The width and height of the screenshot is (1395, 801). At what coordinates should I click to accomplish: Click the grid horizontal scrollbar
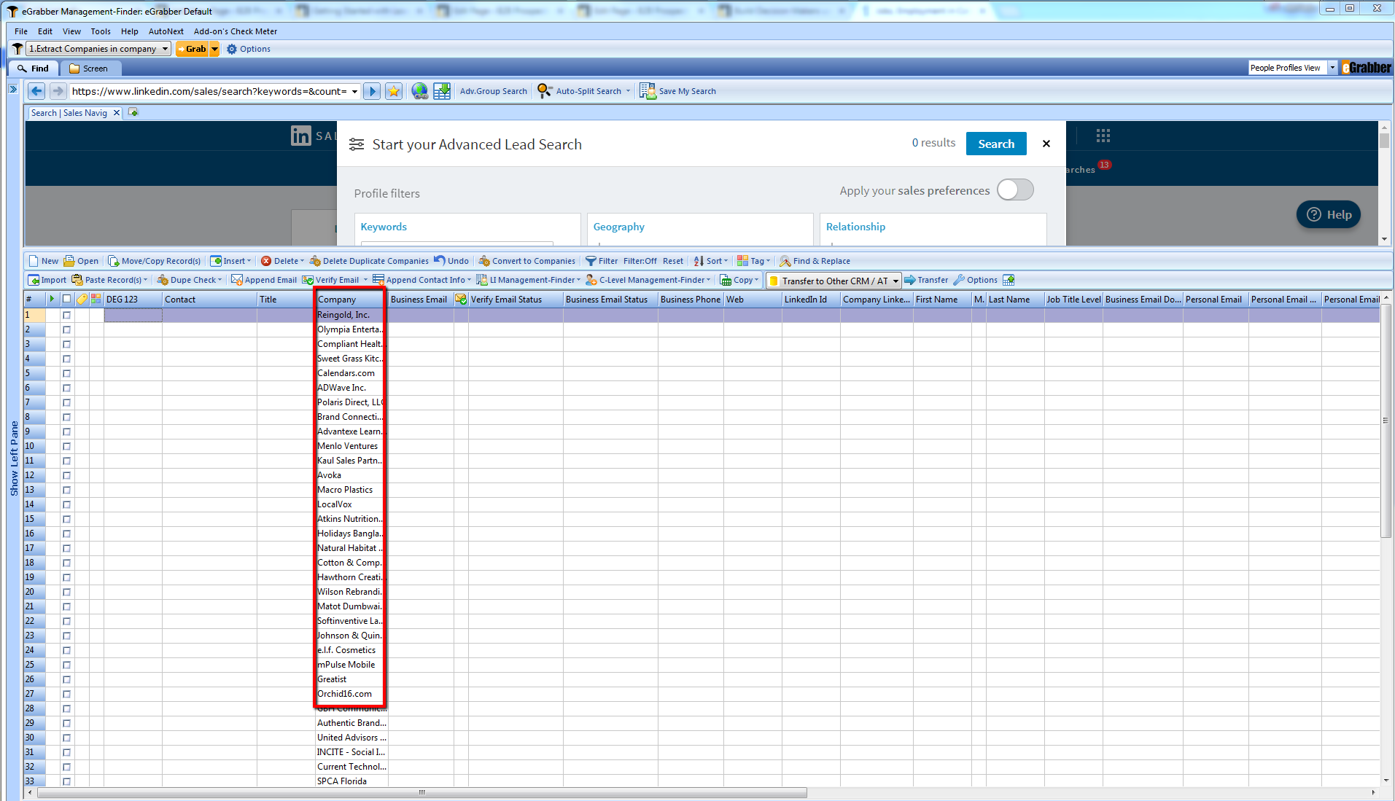click(x=422, y=792)
